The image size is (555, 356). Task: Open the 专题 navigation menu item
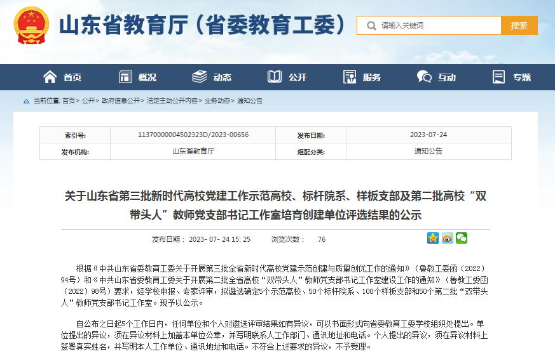pyautogui.click(x=522, y=77)
